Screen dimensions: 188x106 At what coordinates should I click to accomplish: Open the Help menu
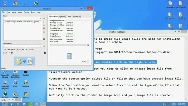pos(38,12)
